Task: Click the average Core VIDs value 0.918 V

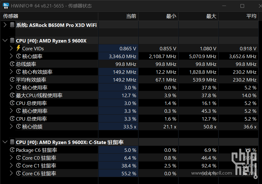Action: click(x=248, y=48)
